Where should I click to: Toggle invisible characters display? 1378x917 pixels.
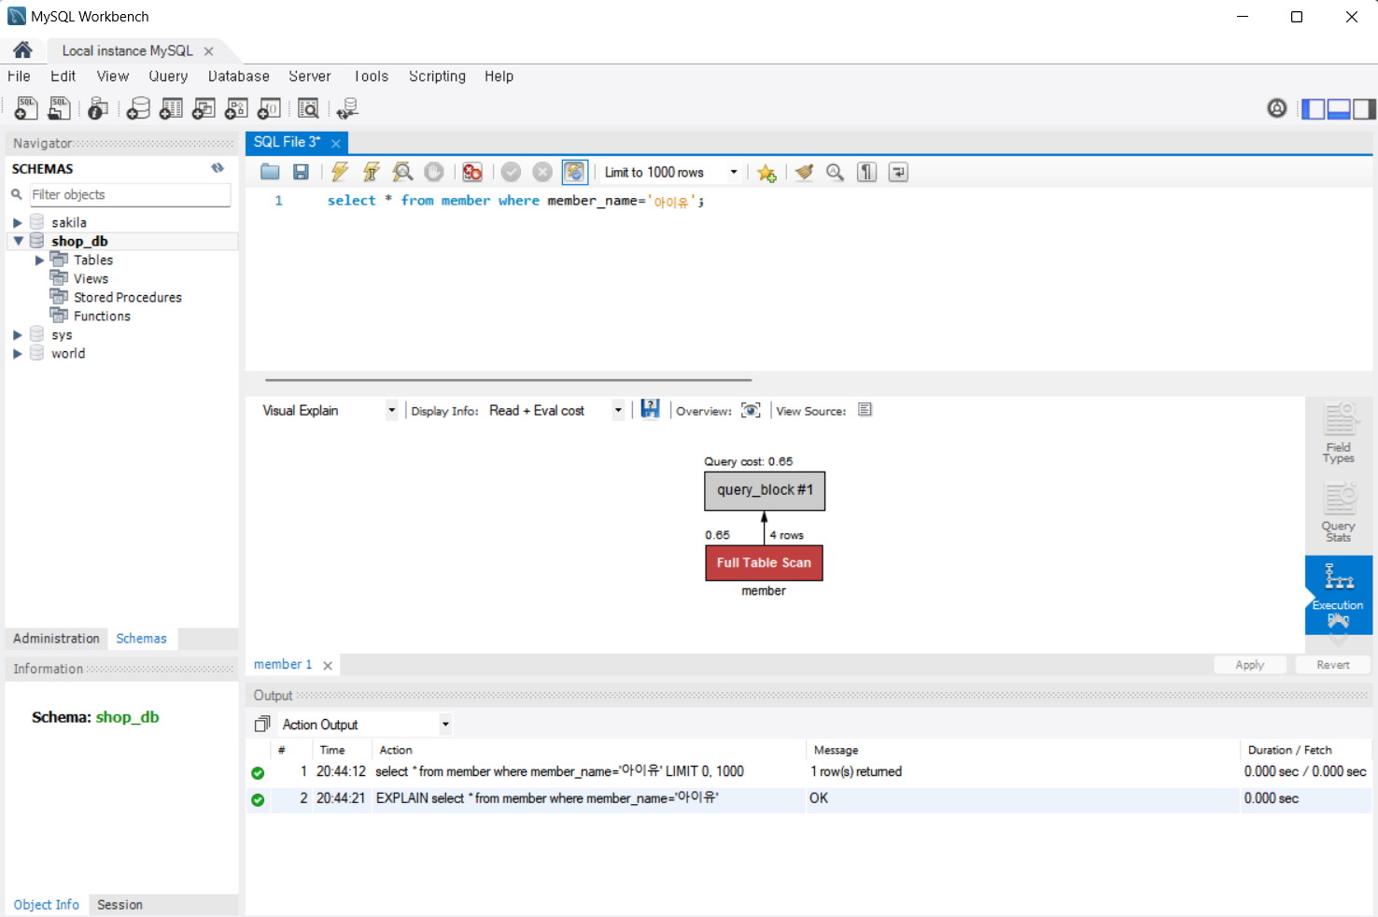point(866,172)
